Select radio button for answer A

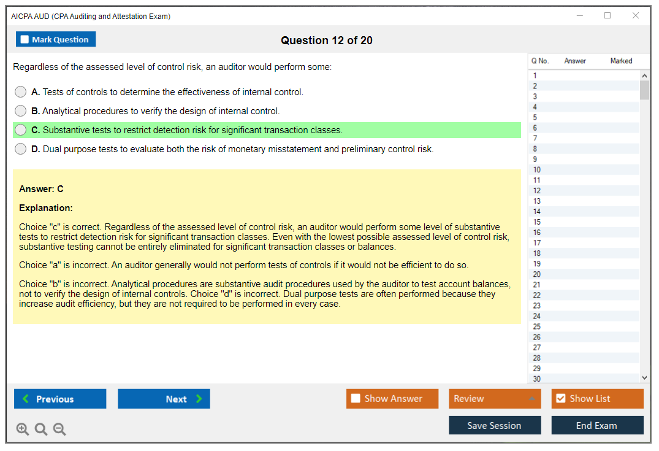pos(20,92)
